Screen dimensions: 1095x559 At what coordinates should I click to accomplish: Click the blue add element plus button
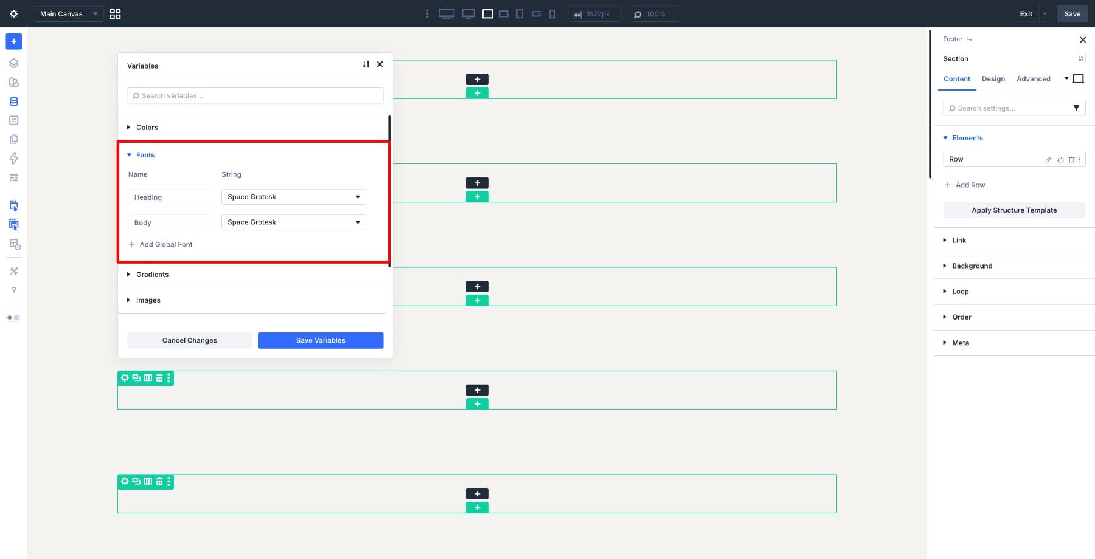pos(13,41)
